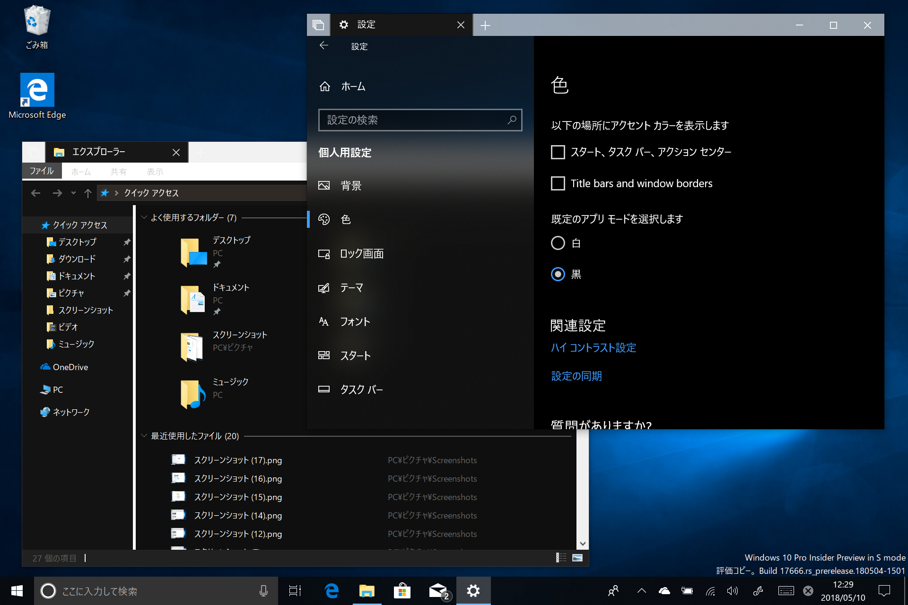The width and height of the screenshot is (908, 605).
Task: Open Microsoft Store from the taskbar
Action: [402, 591]
